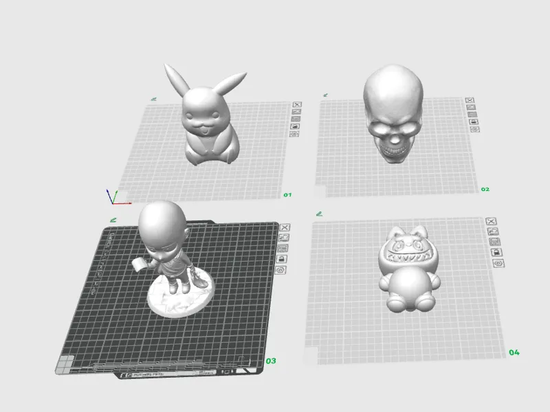Screen dimensions: 550x412
Task: Toggle the lock on plate 01
Action: 295,126
